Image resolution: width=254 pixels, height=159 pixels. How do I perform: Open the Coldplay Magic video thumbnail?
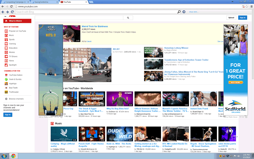(64, 134)
